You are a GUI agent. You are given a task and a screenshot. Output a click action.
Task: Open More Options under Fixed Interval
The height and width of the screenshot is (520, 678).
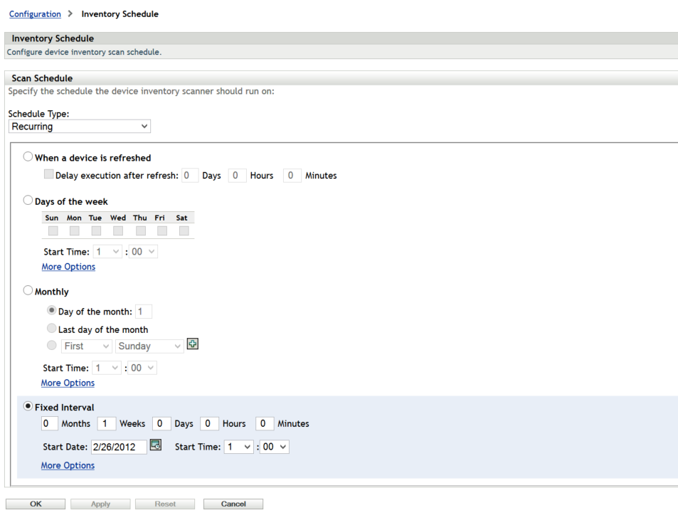[68, 465]
